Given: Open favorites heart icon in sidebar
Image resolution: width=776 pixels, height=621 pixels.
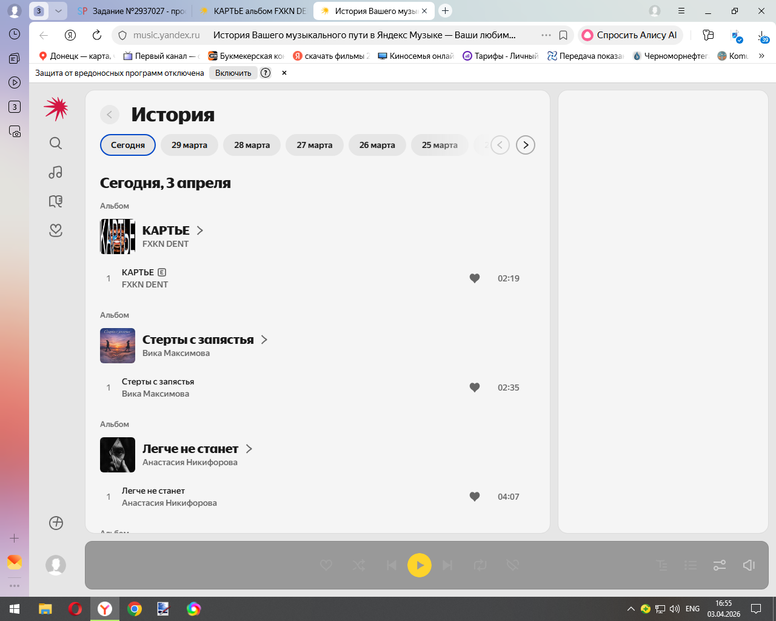Looking at the screenshot, I should tap(56, 230).
